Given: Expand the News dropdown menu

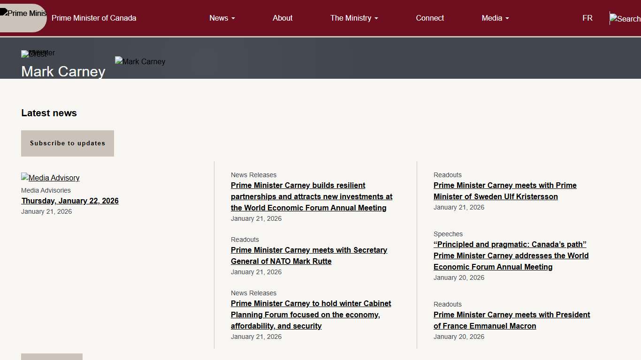Looking at the screenshot, I should [222, 18].
